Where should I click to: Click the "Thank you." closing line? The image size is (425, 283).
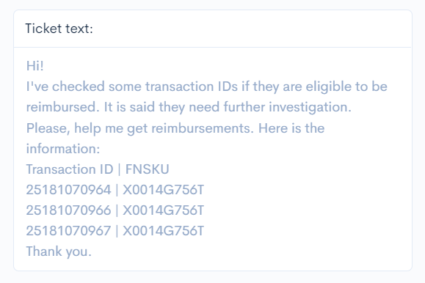59,252
